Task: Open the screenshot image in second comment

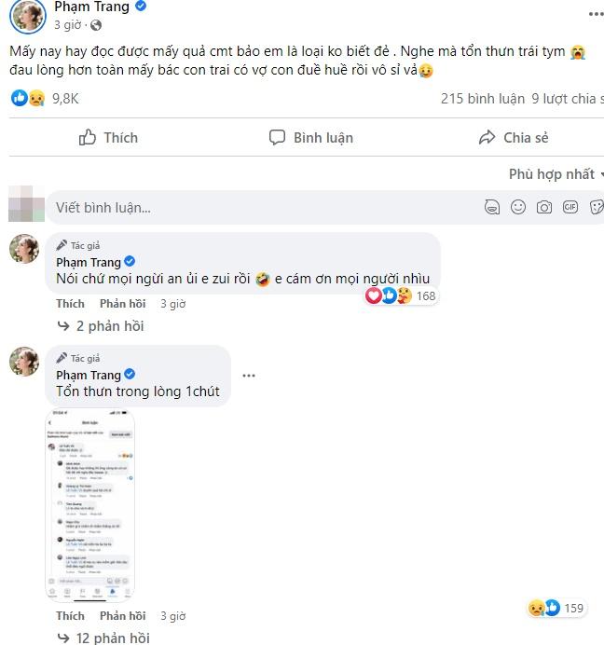Action: [x=90, y=506]
